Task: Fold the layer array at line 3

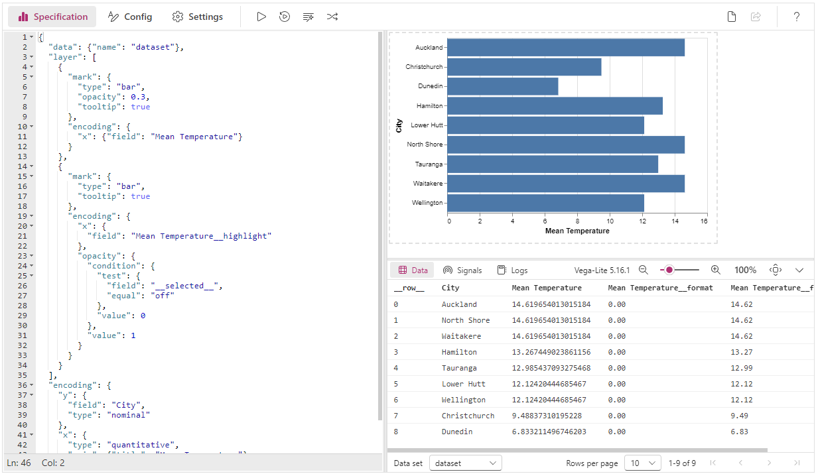Action: (x=31, y=57)
